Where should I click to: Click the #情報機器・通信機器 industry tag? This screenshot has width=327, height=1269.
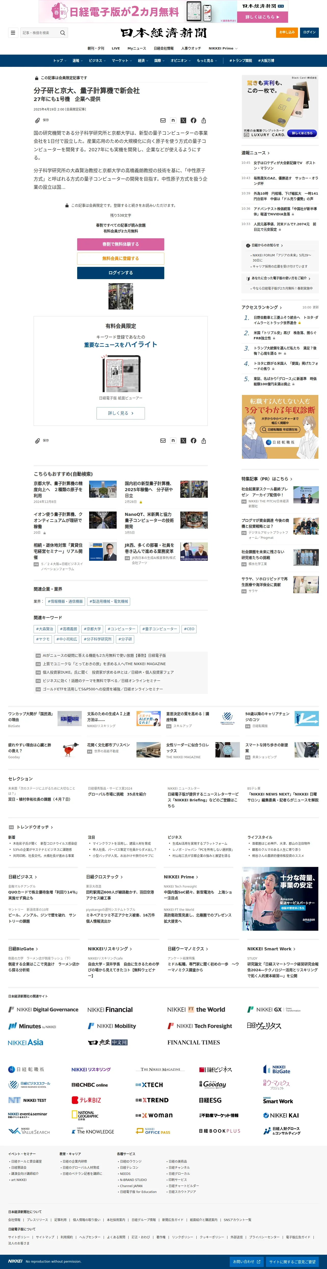pos(65,602)
